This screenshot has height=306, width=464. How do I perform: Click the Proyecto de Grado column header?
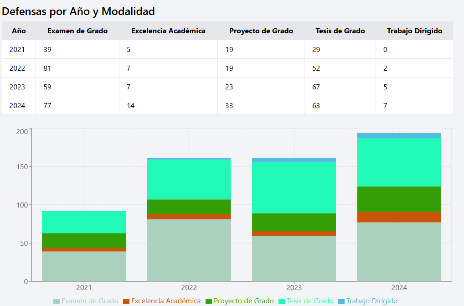pos(261,31)
